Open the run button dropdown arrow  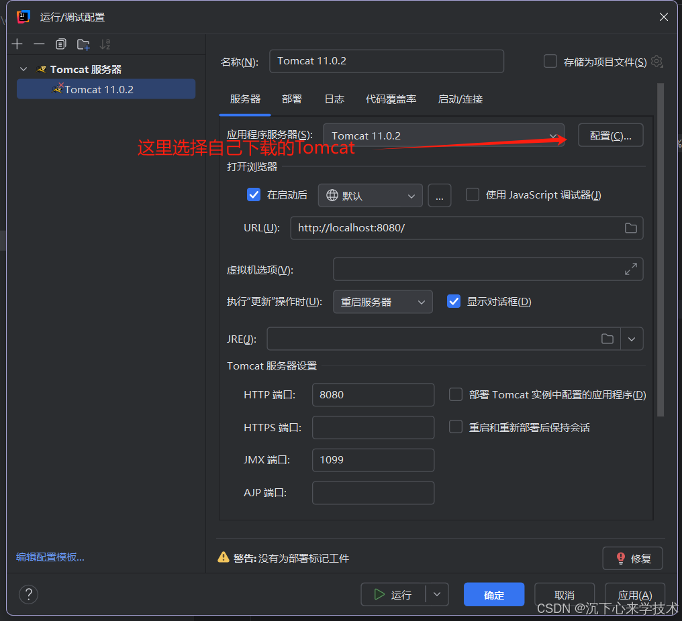[x=437, y=594]
